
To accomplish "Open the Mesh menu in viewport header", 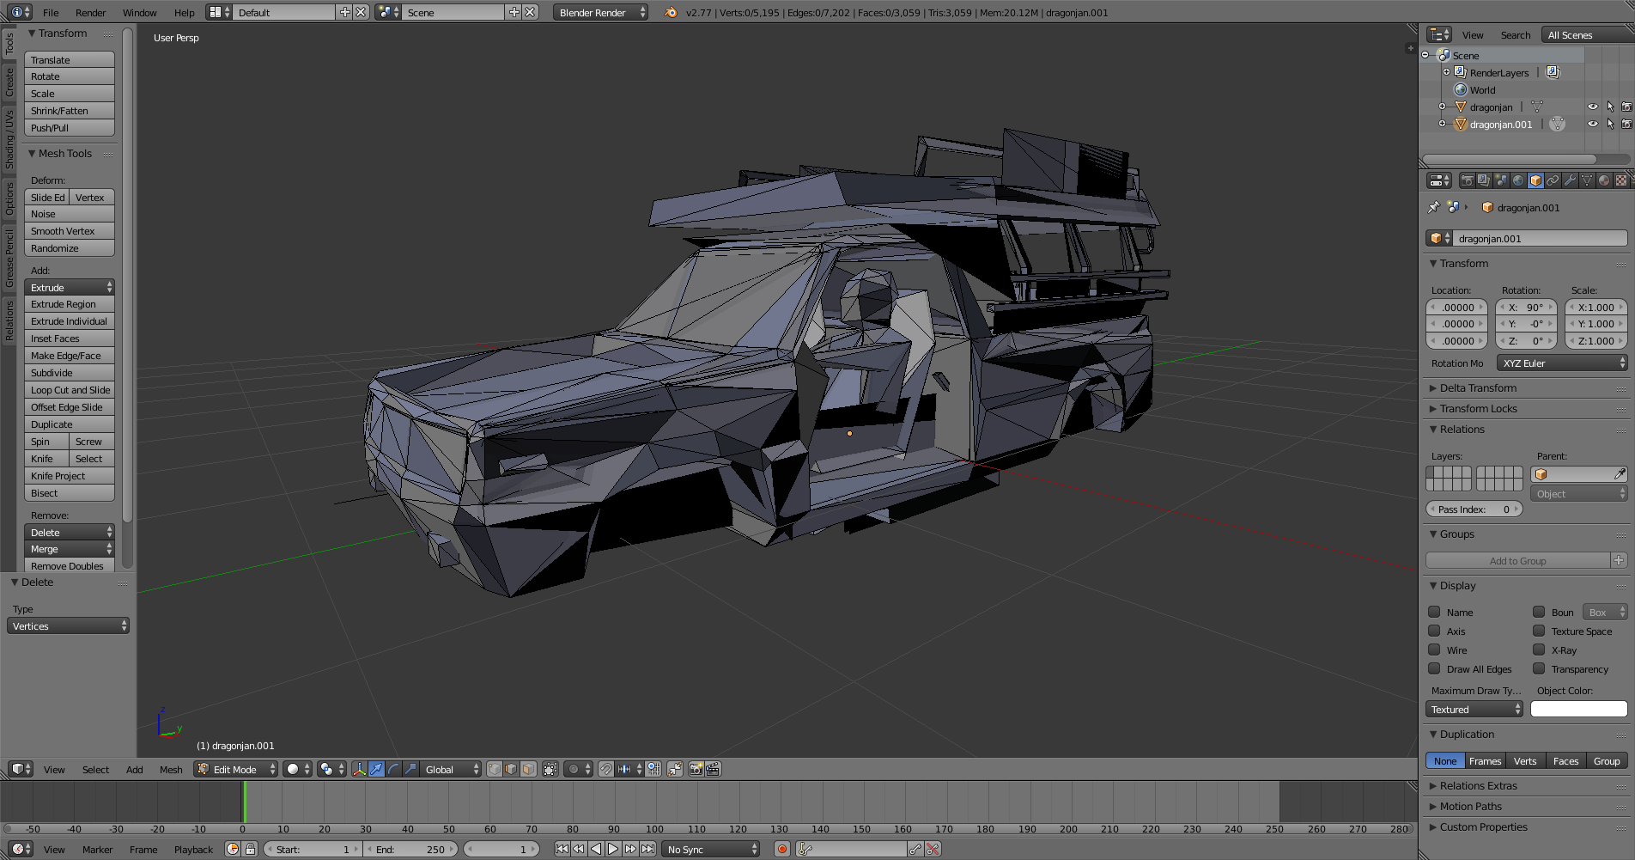I will (171, 770).
